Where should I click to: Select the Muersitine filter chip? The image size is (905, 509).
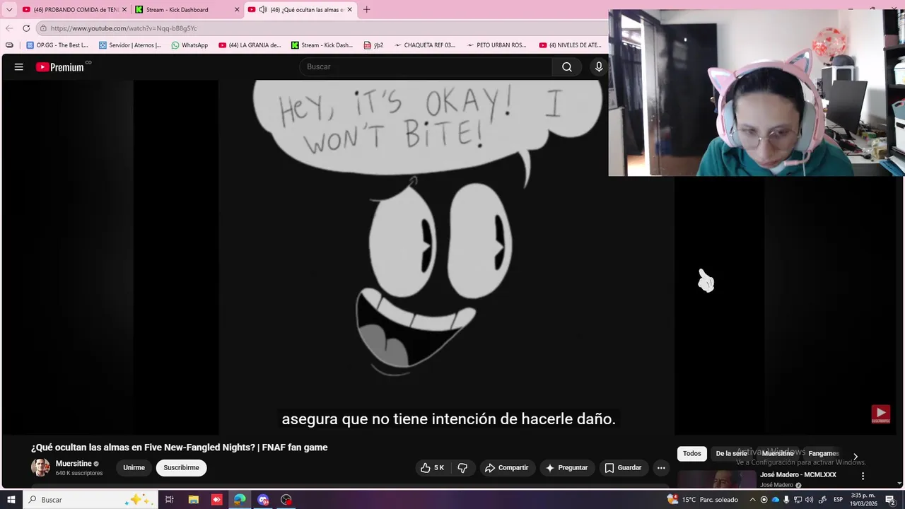point(778,454)
